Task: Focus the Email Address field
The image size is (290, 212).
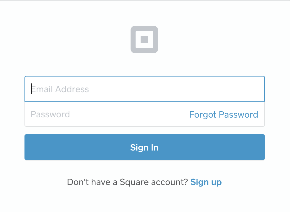Action: (x=145, y=89)
